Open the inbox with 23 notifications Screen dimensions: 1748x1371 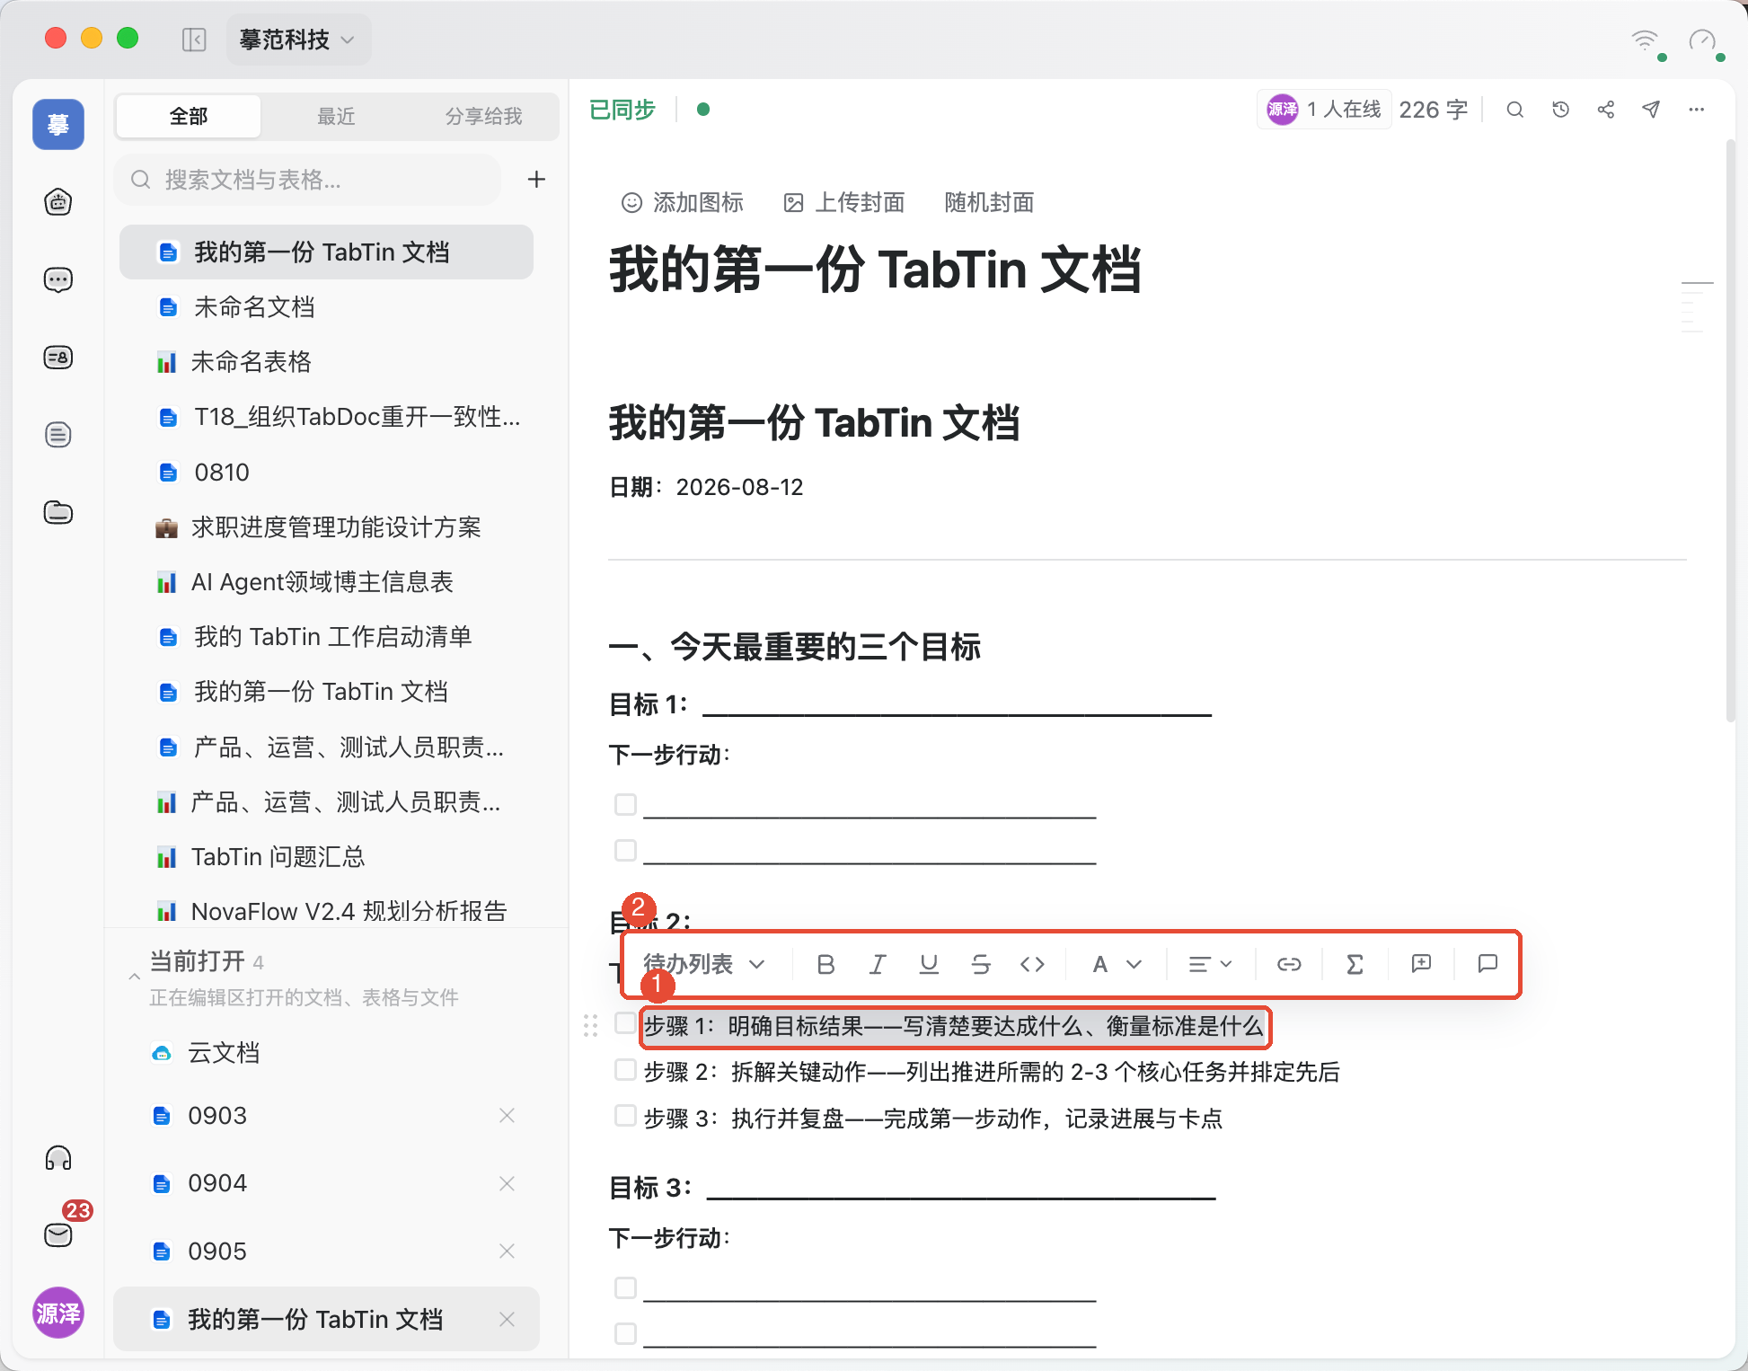[x=58, y=1234]
